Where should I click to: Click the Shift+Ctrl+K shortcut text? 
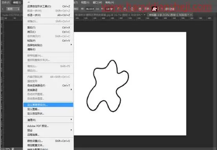pos(62,141)
